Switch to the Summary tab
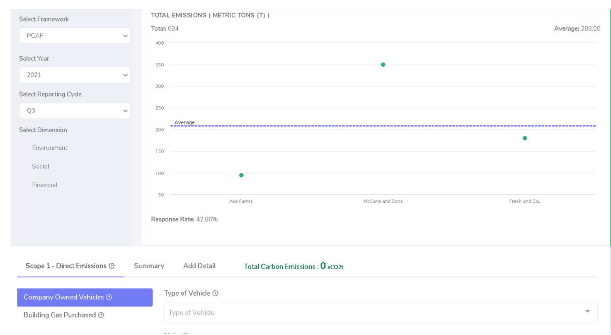 (x=149, y=266)
